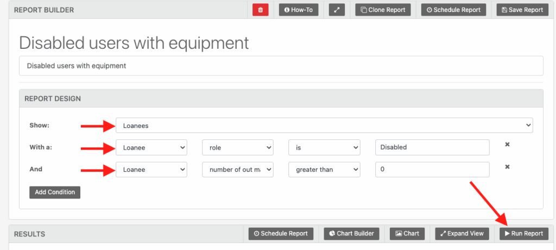The image size is (556, 250).
Task: Click Schedule Report in Report Builder header
Action: [x=453, y=10]
